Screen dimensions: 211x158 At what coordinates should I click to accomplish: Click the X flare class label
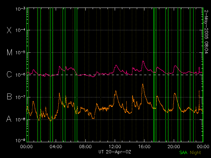click(9, 30)
